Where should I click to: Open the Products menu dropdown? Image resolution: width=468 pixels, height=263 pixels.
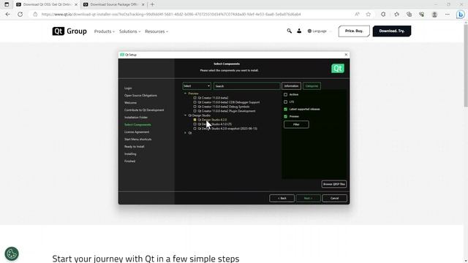pyautogui.click(x=104, y=31)
